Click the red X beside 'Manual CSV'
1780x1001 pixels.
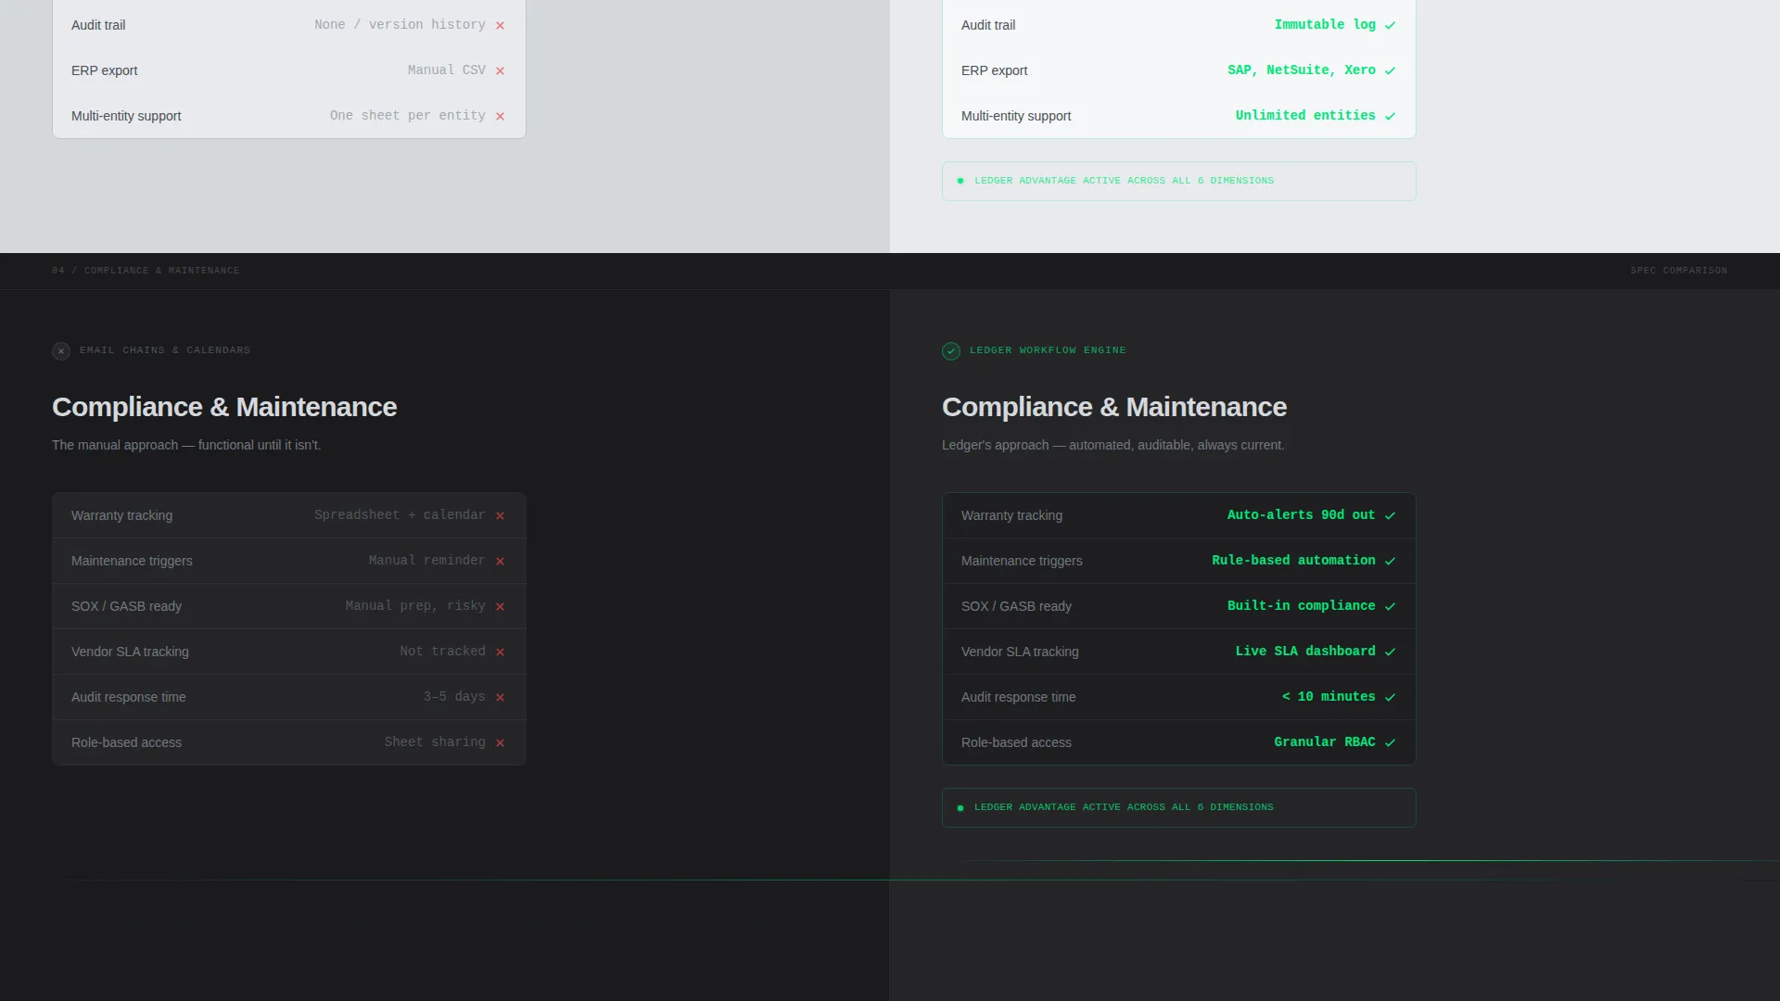pos(500,71)
